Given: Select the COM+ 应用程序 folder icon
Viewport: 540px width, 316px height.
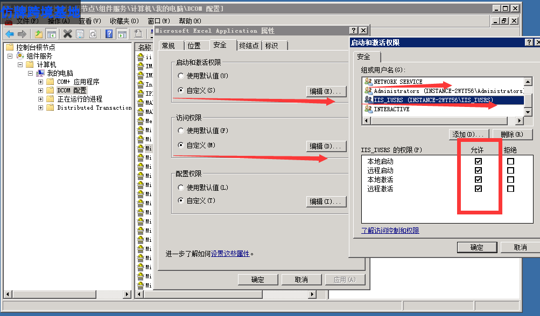Looking at the screenshot, I should pos(50,82).
